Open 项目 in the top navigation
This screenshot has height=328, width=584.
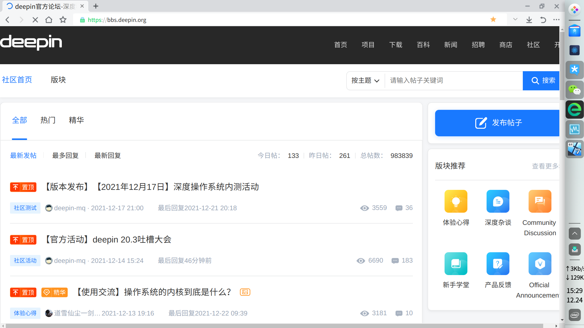coord(368,45)
